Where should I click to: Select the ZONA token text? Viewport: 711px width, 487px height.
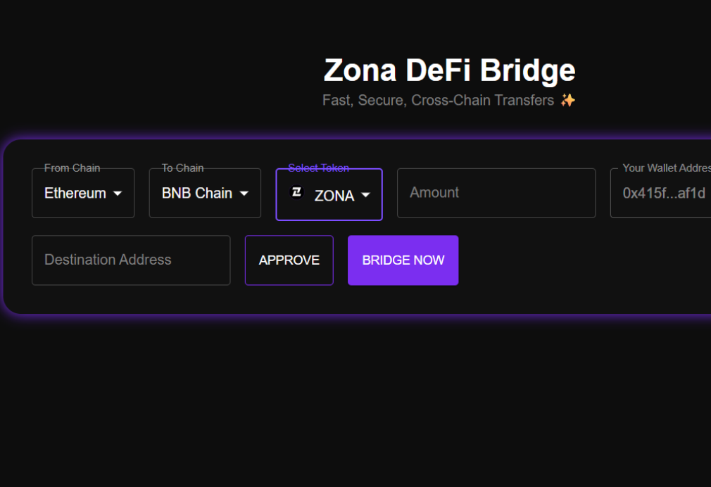(334, 196)
